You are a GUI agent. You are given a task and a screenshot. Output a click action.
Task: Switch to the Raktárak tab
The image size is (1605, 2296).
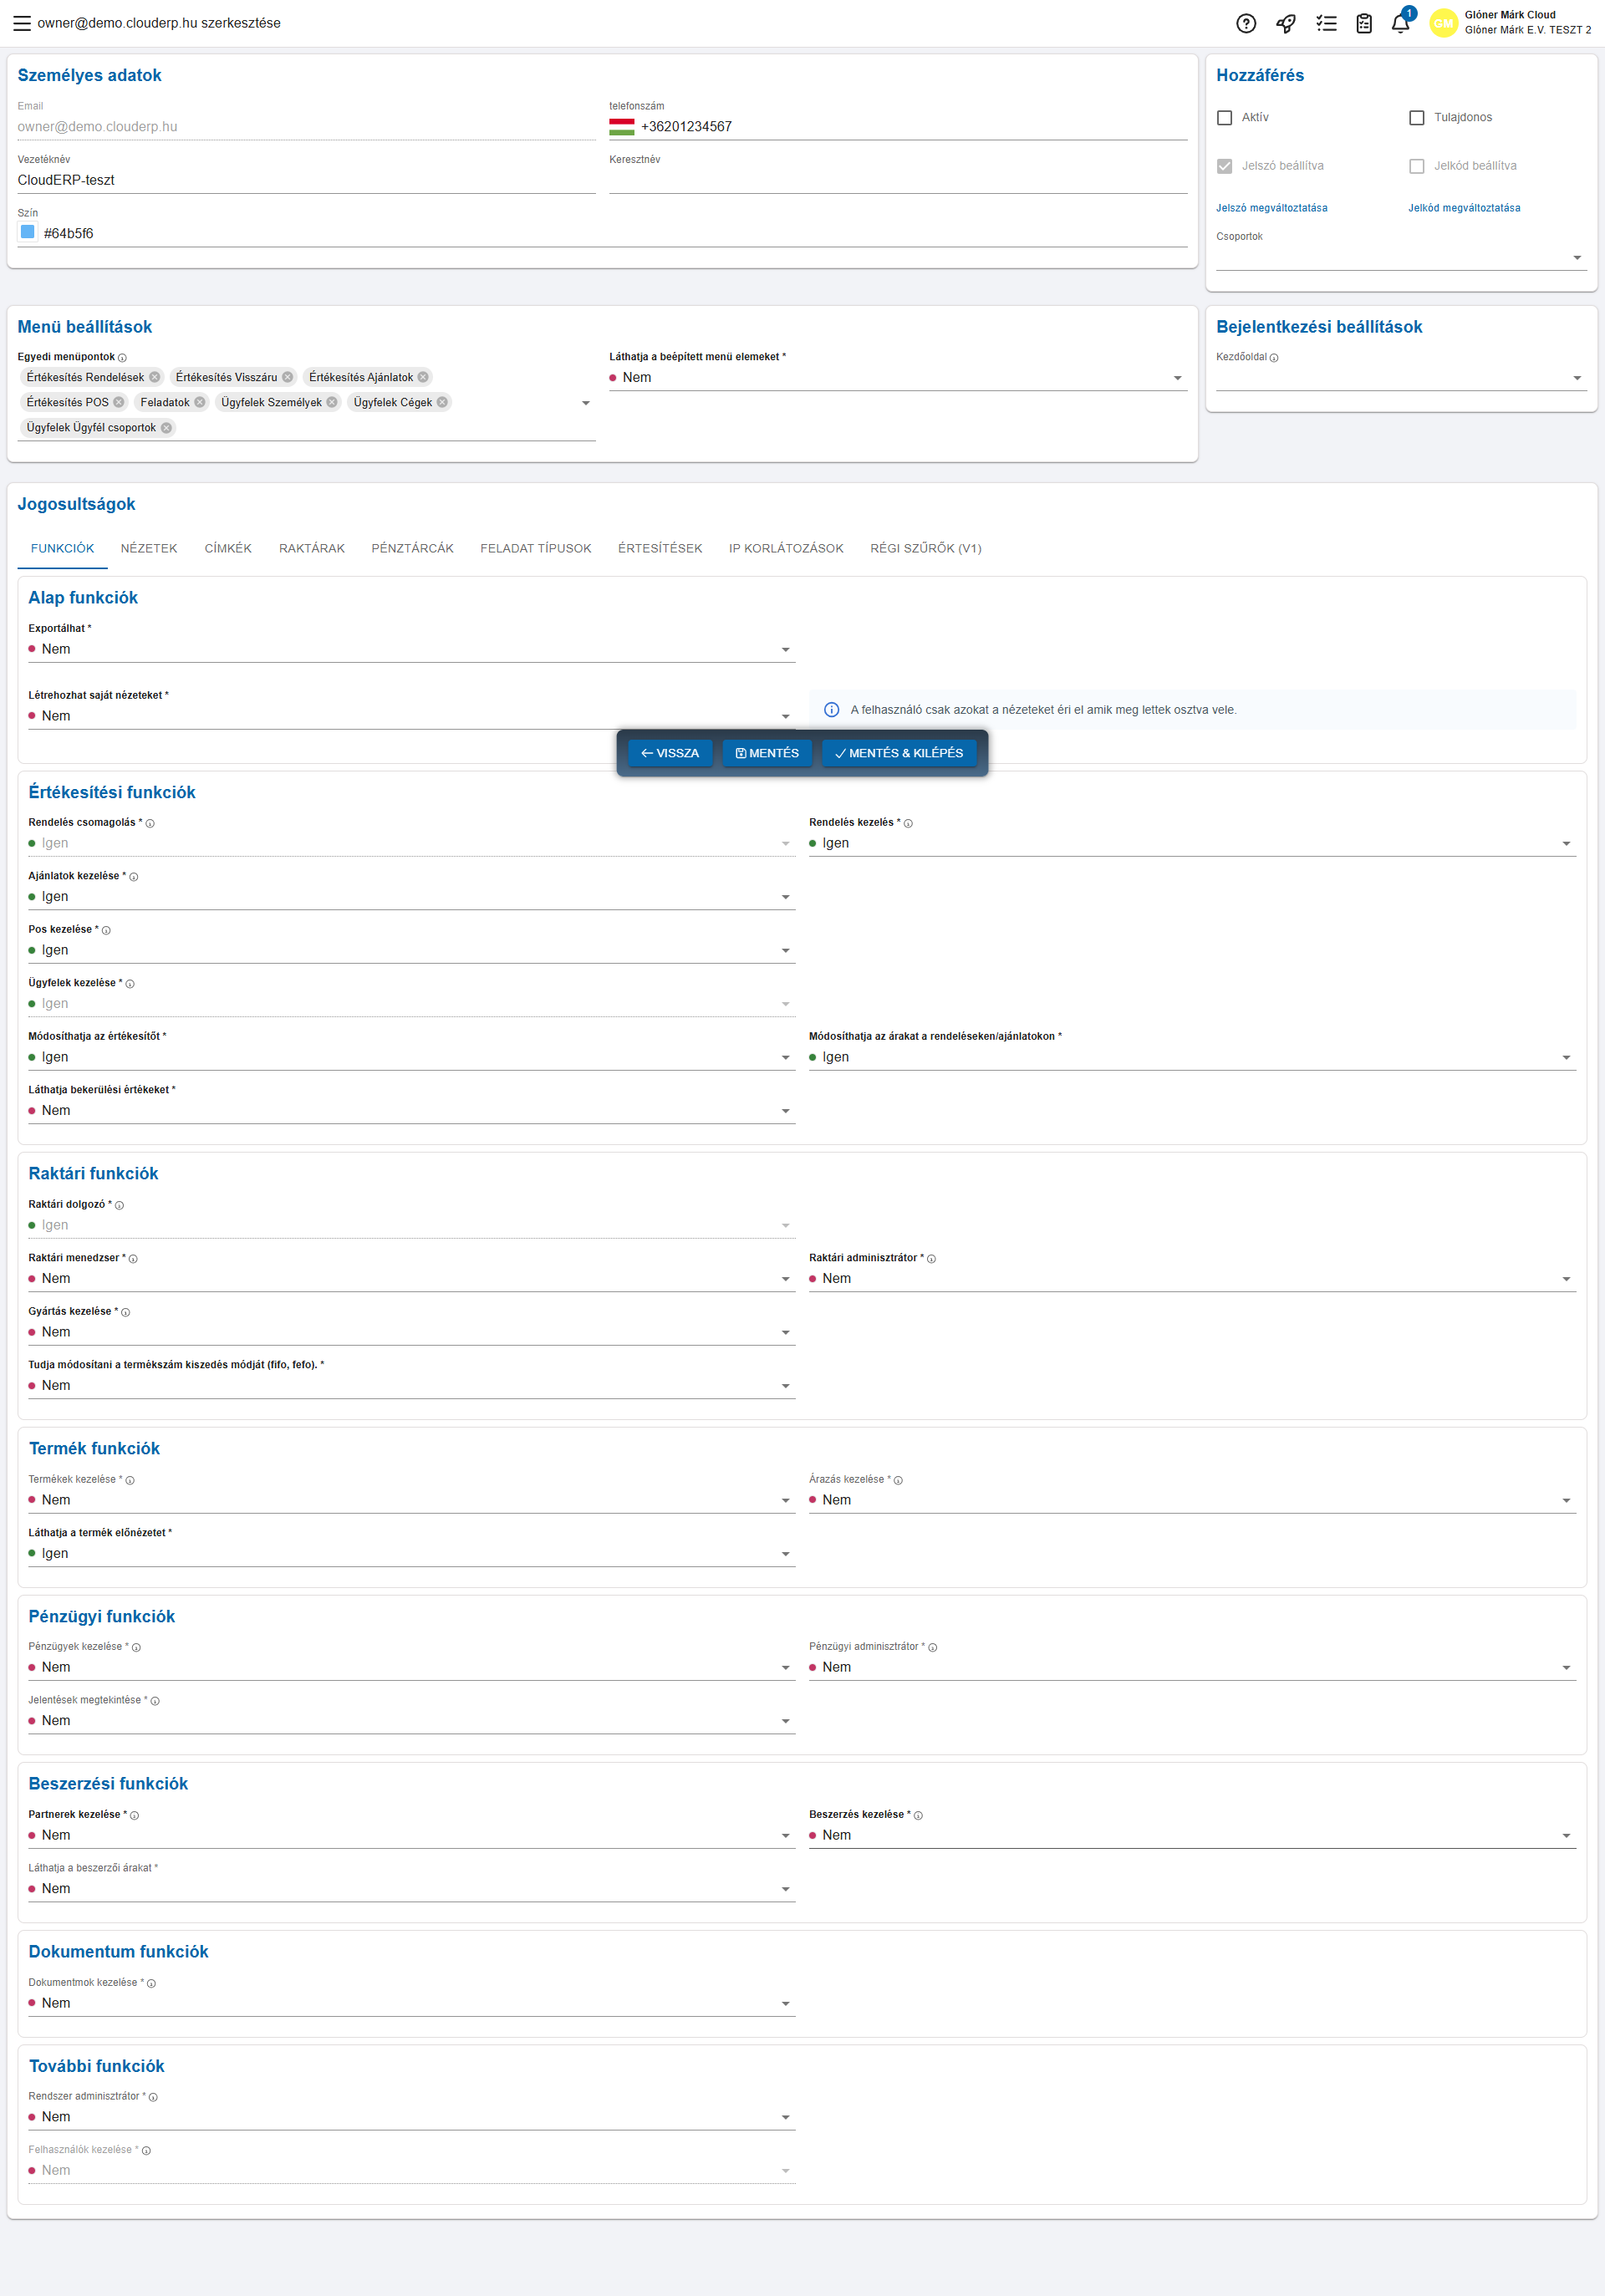tap(311, 548)
